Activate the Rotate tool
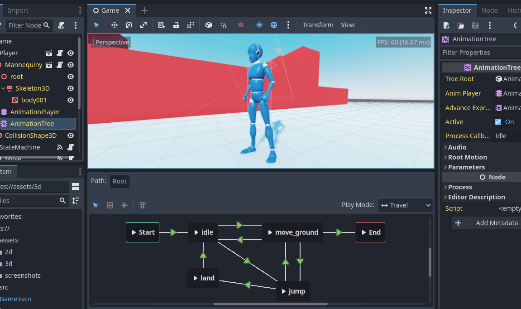 (129, 25)
